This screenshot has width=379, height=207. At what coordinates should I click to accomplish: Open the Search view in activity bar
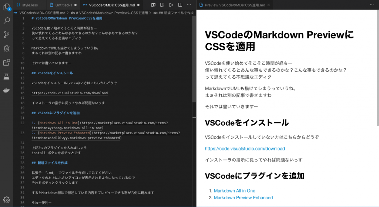pos(7,21)
